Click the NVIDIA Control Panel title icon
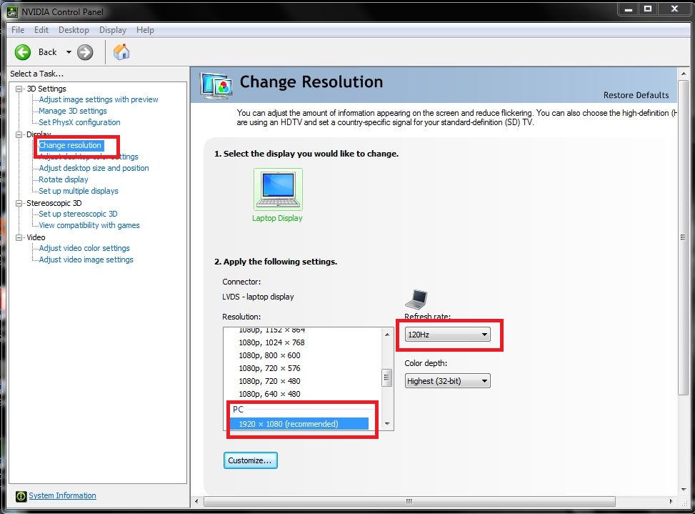The height and width of the screenshot is (514, 695). tap(11, 11)
